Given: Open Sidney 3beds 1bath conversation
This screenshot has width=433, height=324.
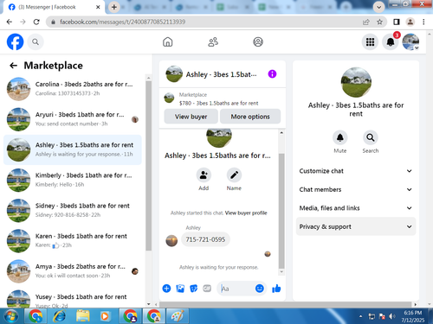Looking at the screenshot, I should pyautogui.click(x=73, y=211).
